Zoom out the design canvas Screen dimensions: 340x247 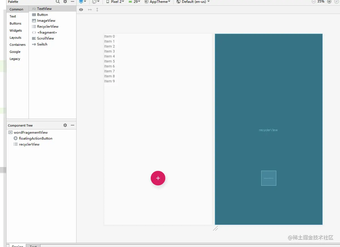313,2
